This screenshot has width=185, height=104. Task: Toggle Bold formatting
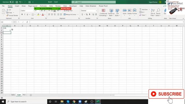coord(22,14)
